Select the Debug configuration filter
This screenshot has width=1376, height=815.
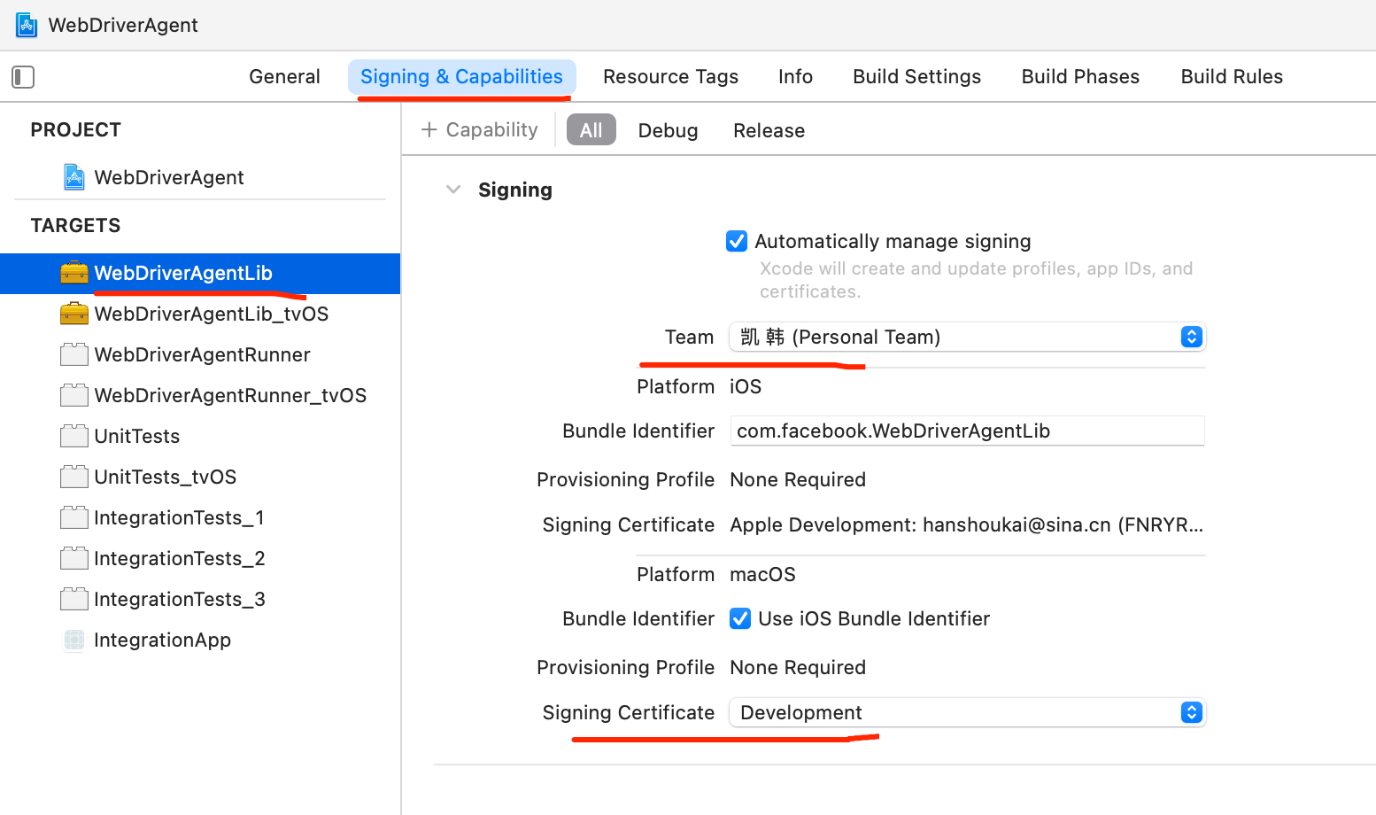pyautogui.click(x=668, y=130)
